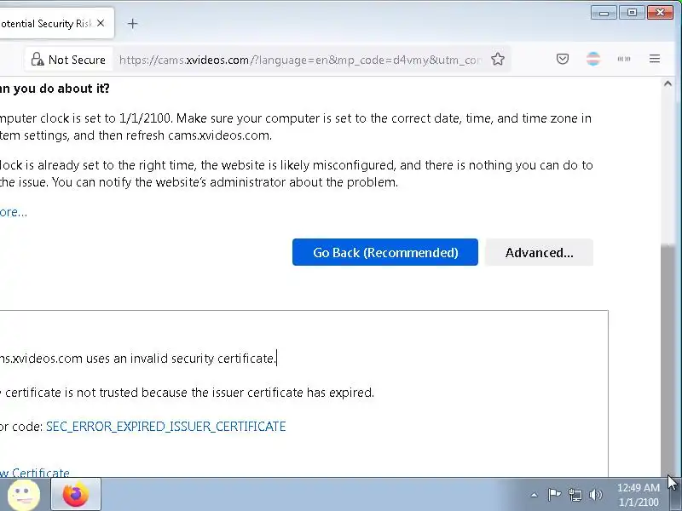Click the URL address bar field
The width and height of the screenshot is (682, 511).
tap(300, 60)
